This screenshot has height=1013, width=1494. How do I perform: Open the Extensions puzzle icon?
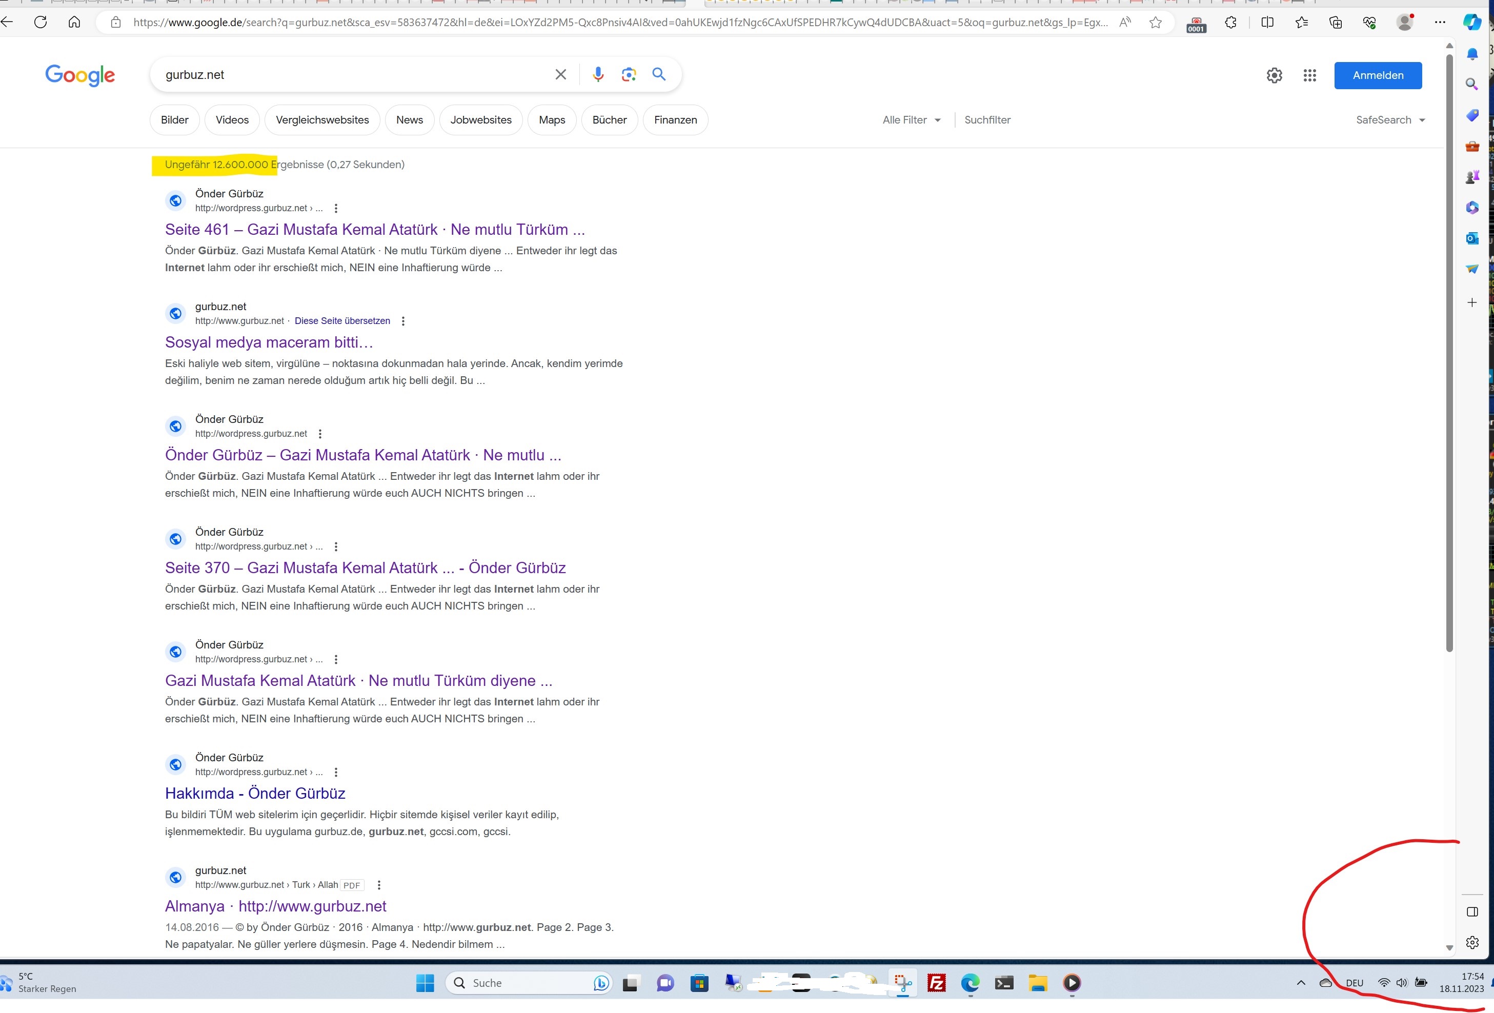click(x=1230, y=23)
